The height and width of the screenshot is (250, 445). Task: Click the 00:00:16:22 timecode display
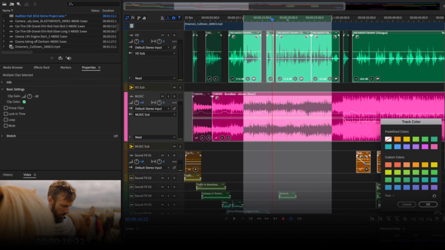point(137,219)
